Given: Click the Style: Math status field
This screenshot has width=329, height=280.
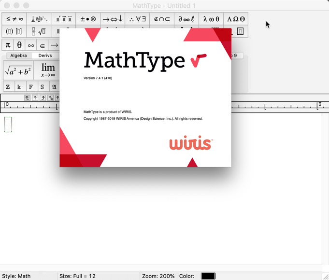Looking at the screenshot, I should tap(29, 276).
